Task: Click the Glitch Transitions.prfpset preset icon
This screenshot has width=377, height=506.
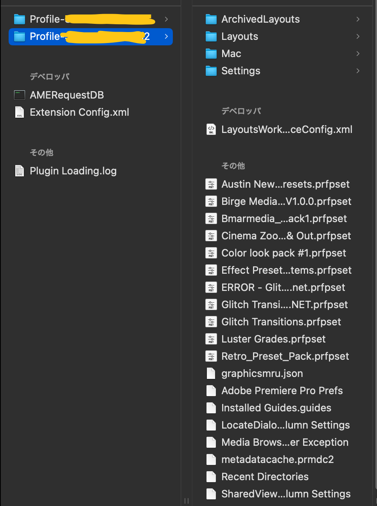Action: click(x=211, y=322)
